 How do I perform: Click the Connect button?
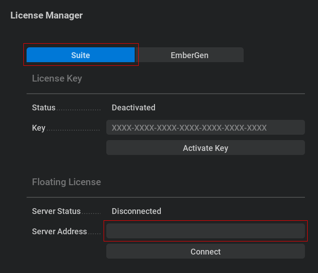point(205,251)
